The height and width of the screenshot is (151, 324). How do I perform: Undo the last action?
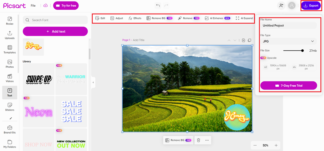158,5
